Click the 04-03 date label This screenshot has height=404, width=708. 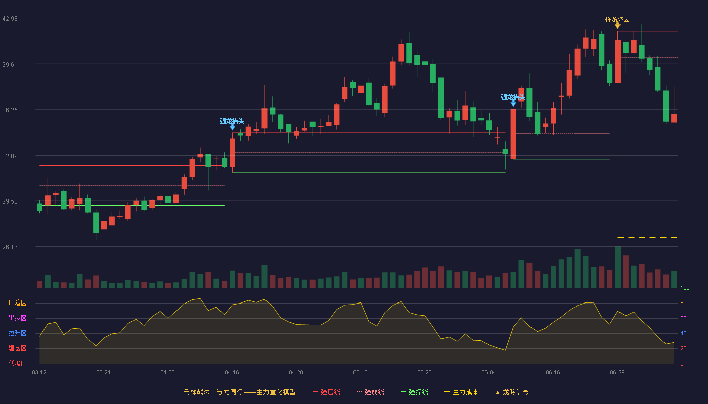[167, 372]
